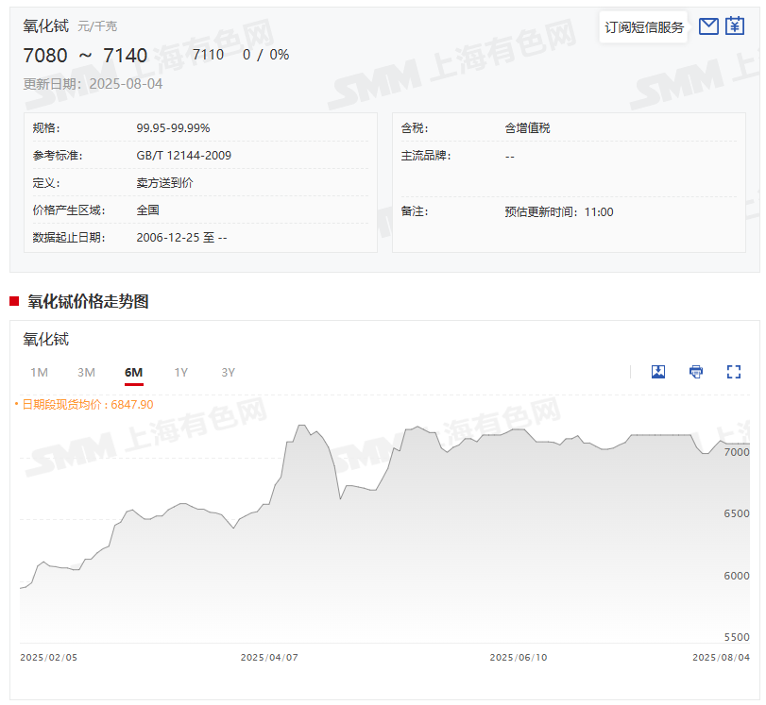This screenshot has width=766, height=705.
Task: Click the 2025/06/10 date axis label
Action: tap(519, 657)
